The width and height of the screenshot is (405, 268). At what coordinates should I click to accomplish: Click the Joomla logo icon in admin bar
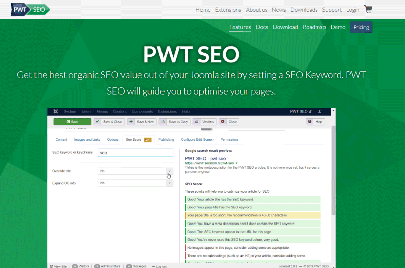[x=56, y=111]
